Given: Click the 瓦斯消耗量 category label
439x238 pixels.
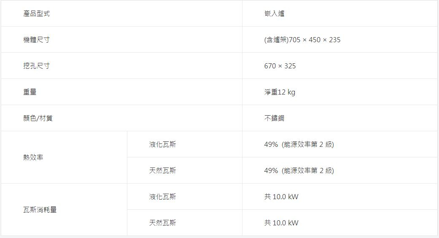Looking at the screenshot, I should click(x=40, y=210).
